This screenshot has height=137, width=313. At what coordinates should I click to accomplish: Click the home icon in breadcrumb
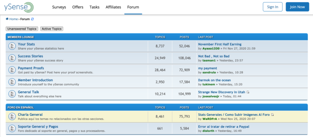point(7,19)
